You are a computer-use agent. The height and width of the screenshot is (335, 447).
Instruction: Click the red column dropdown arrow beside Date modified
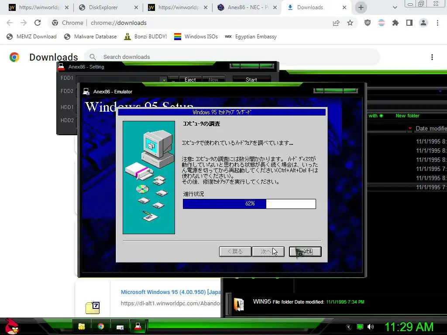click(410, 129)
